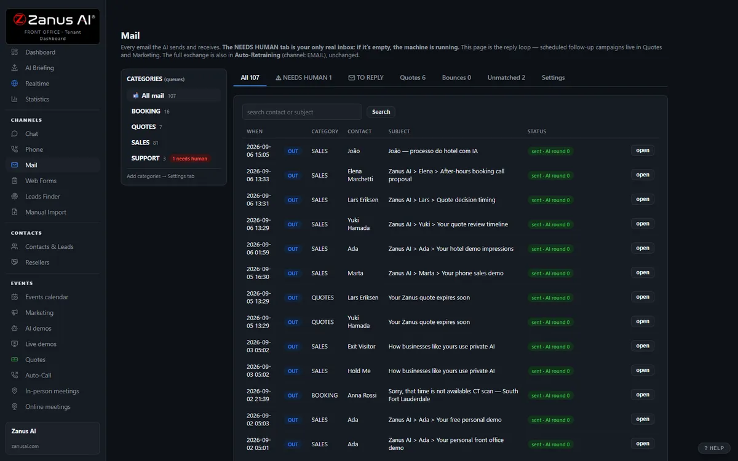
Task: Switch to the All 107 tab
Action: [x=250, y=77]
